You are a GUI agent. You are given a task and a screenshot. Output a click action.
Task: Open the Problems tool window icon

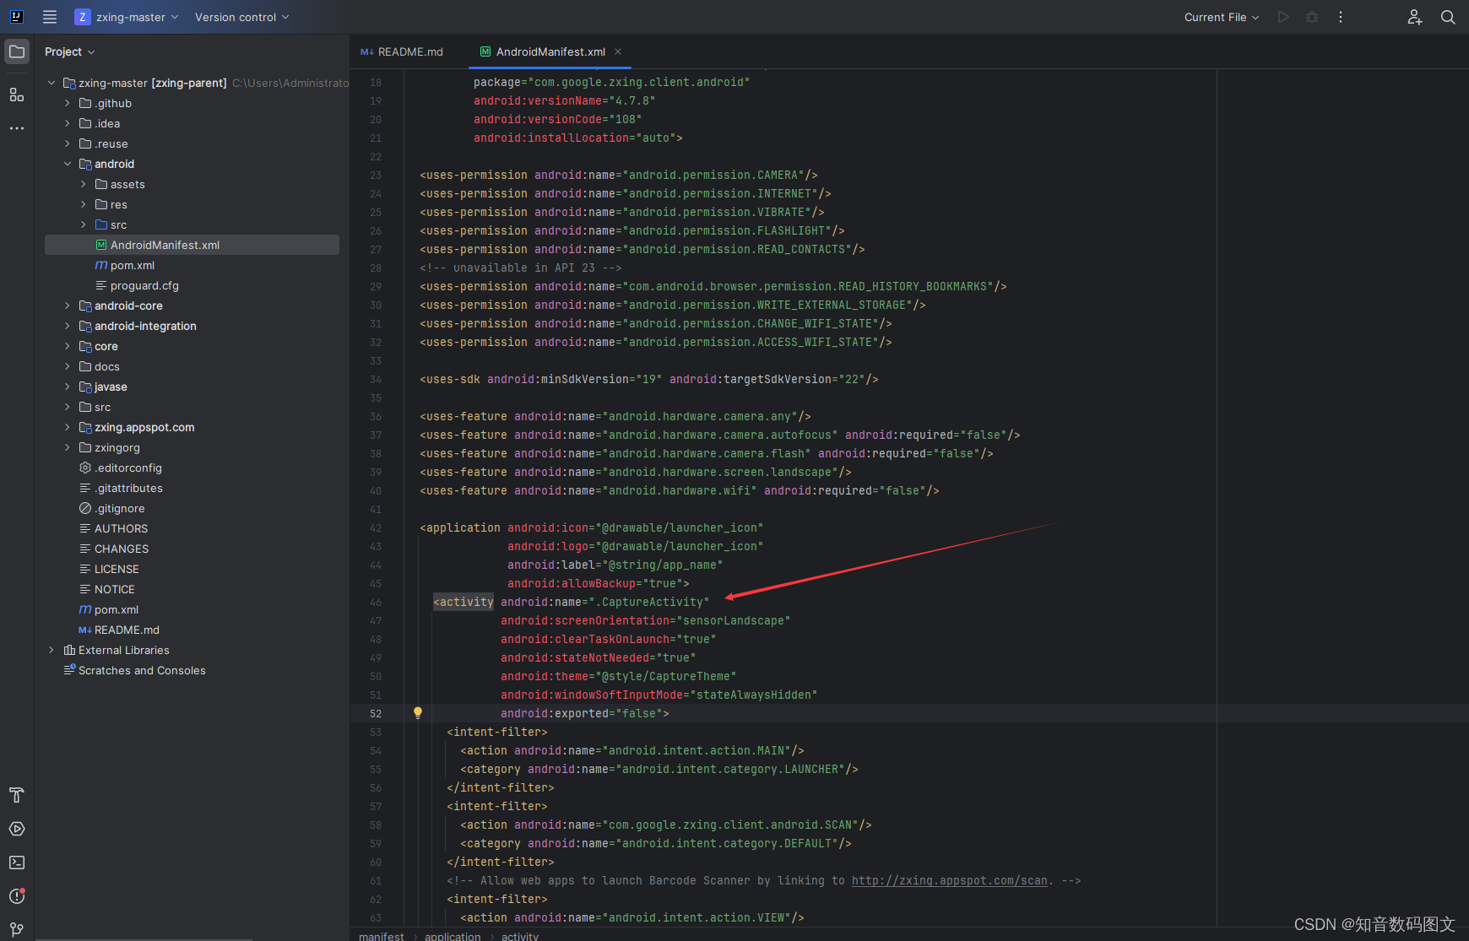point(17,896)
